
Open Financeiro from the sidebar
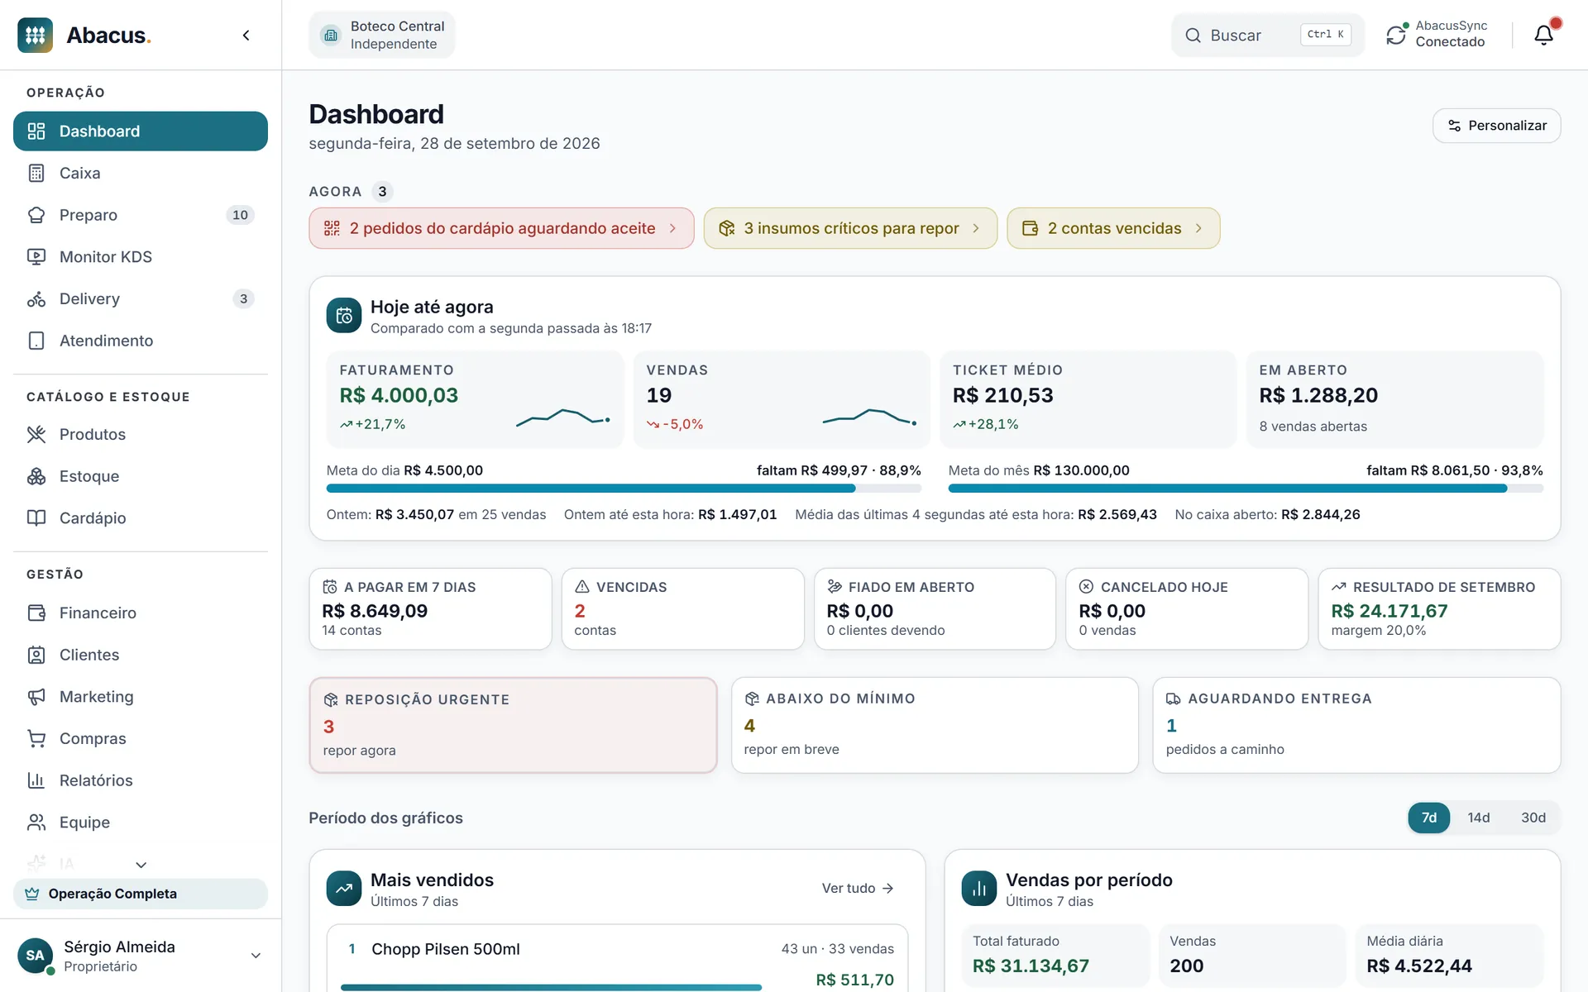[x=141, y=613]
